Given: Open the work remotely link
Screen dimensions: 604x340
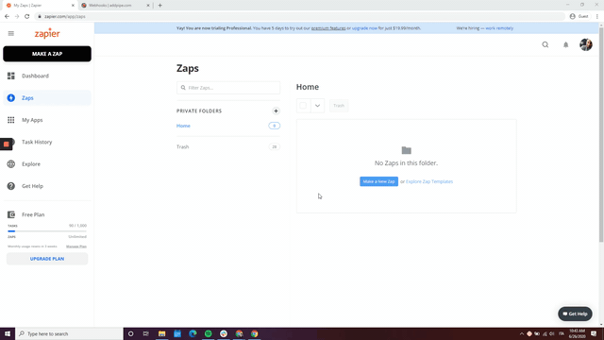Looking at the screenshot, I should pyautogui.click(x=499, y=28).
